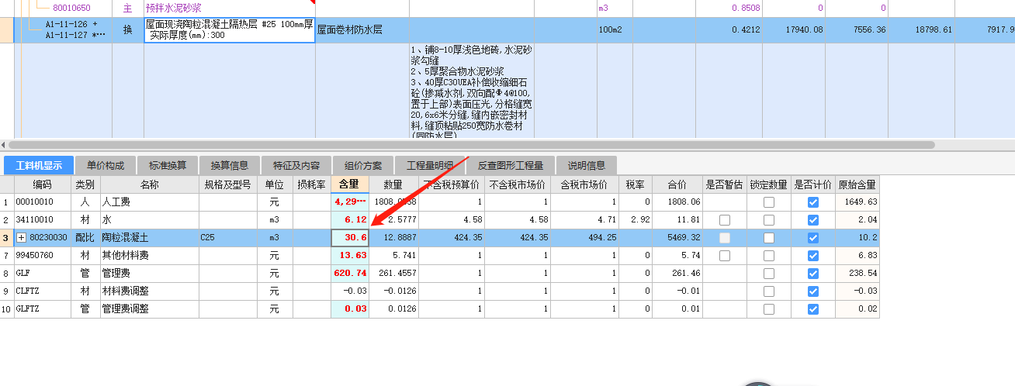Click the 12.8887 quantity cell
This screenshot has width=1015, height=386.
pos(393,237)
